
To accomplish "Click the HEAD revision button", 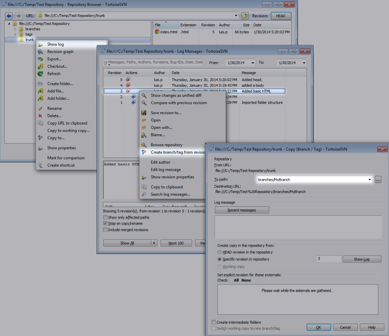I will [281, 16].
